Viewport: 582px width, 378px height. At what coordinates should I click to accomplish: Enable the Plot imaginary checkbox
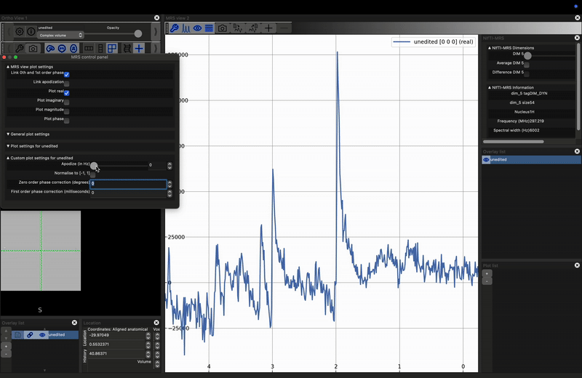(66, 102)
